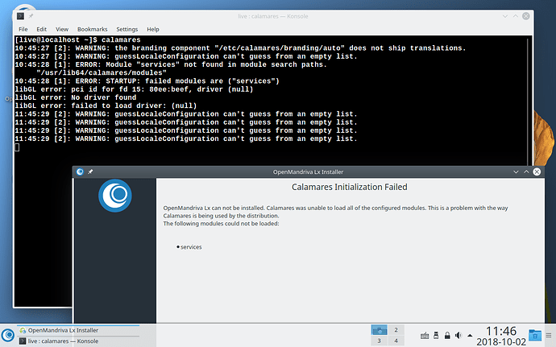Open the panel hamburger settings menu
The image size is (556, 347).
coord(549,335)
